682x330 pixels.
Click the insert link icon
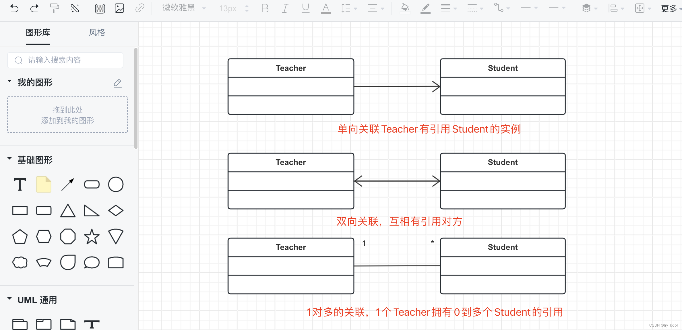point(140,8)
